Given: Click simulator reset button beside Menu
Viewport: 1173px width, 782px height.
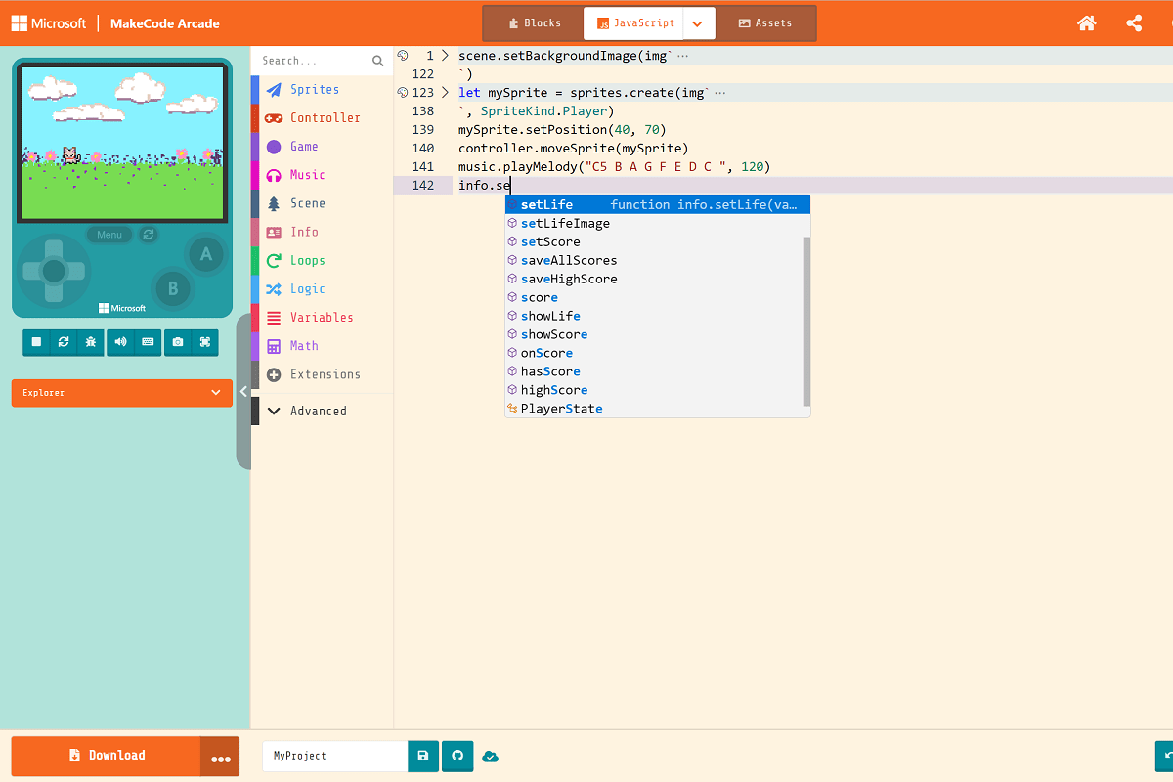Looking at the screenshot, I should coord(149,235).
